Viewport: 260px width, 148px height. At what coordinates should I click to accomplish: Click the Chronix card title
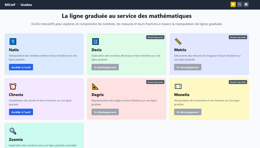(x=16, y=95)
